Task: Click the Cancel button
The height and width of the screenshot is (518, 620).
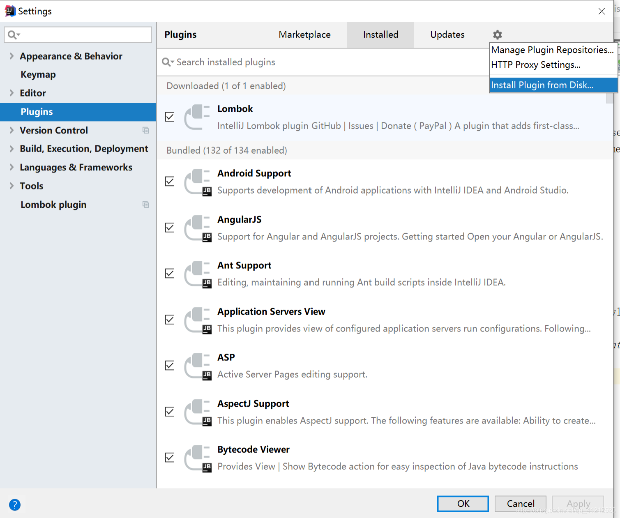Action: [521, 504]
